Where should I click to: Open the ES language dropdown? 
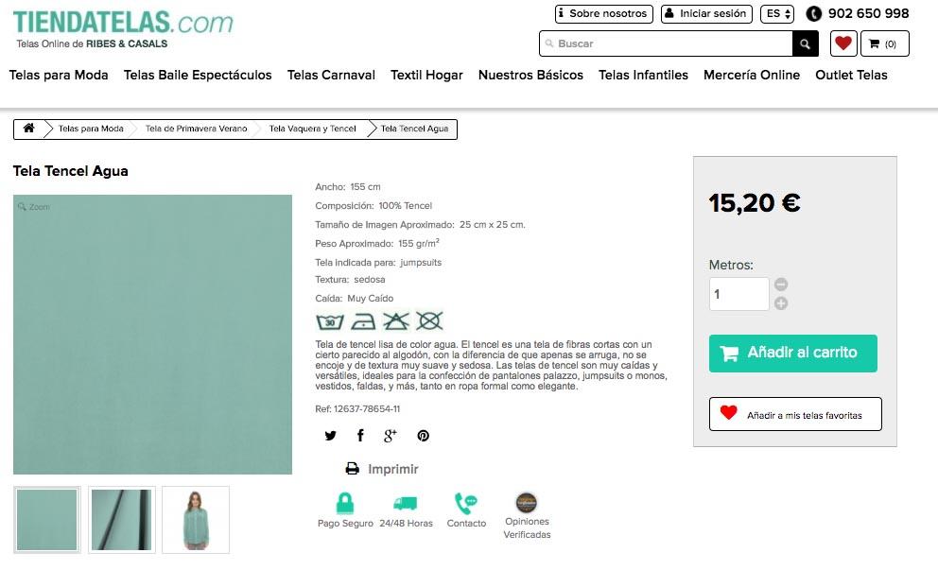pos(777,13)
